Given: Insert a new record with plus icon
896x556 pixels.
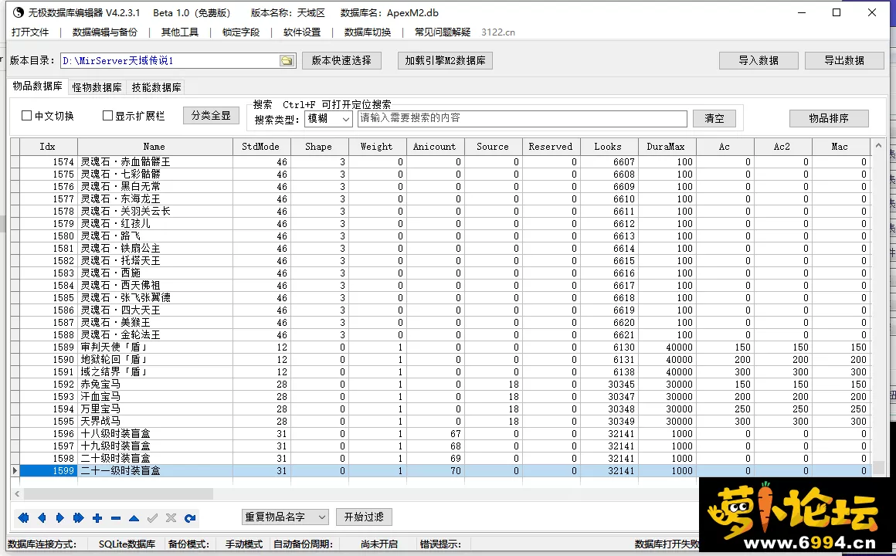Looking at the screenshot, I should (97, 518).
